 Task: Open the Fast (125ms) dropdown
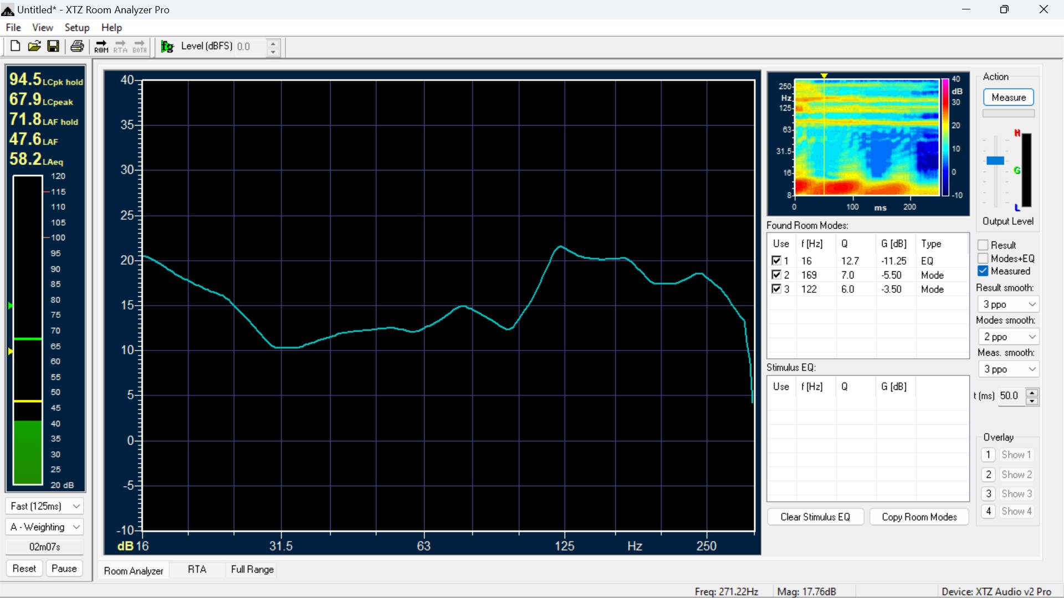[45, 506]
